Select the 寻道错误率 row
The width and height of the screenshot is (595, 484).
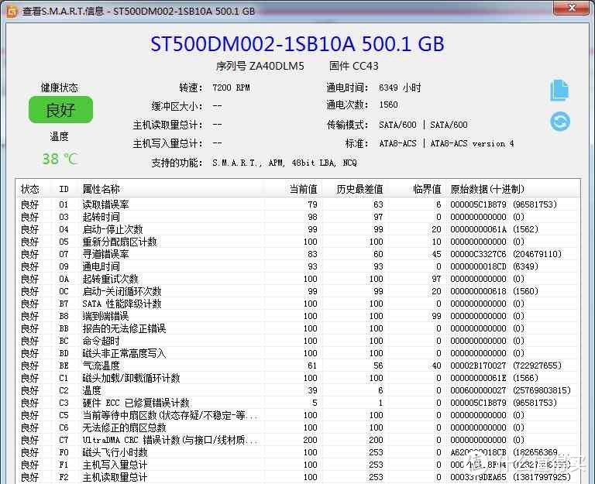(297, 254)
